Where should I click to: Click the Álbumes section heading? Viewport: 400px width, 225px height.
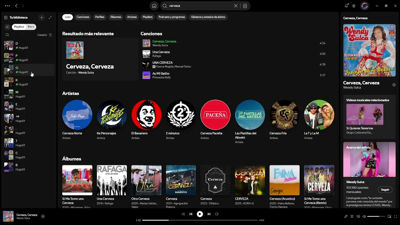point(72,159)
